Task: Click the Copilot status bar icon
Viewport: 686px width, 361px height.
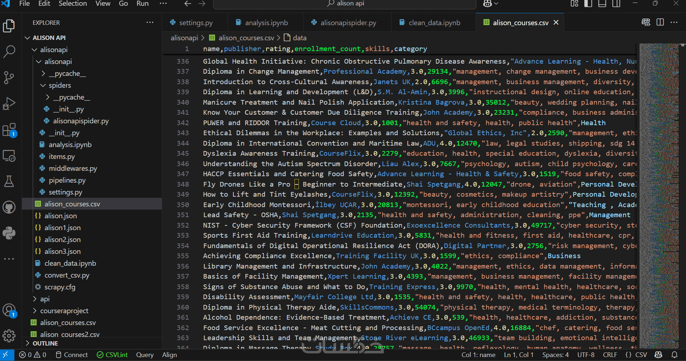Action: 659,355
